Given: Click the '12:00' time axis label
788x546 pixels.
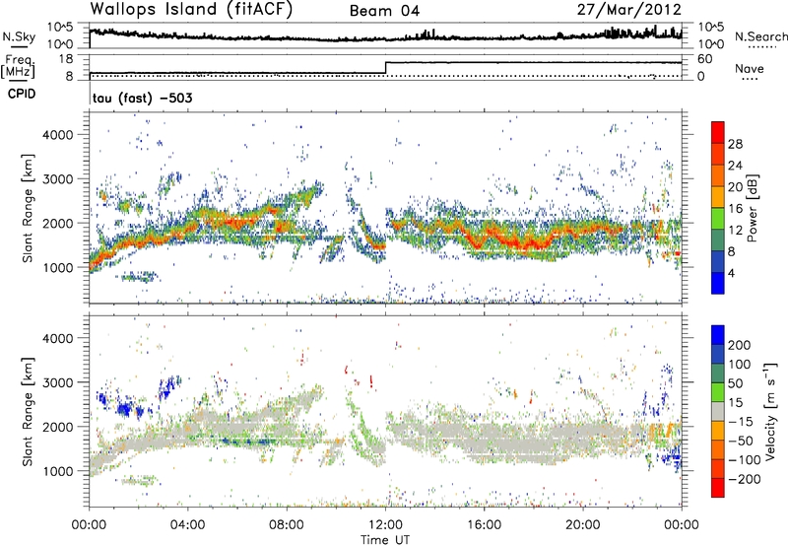Looking at the screenshot, I should (x=385, y=525).
